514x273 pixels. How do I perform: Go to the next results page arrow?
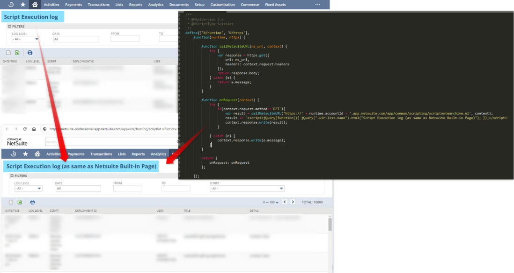click(293, 202)
